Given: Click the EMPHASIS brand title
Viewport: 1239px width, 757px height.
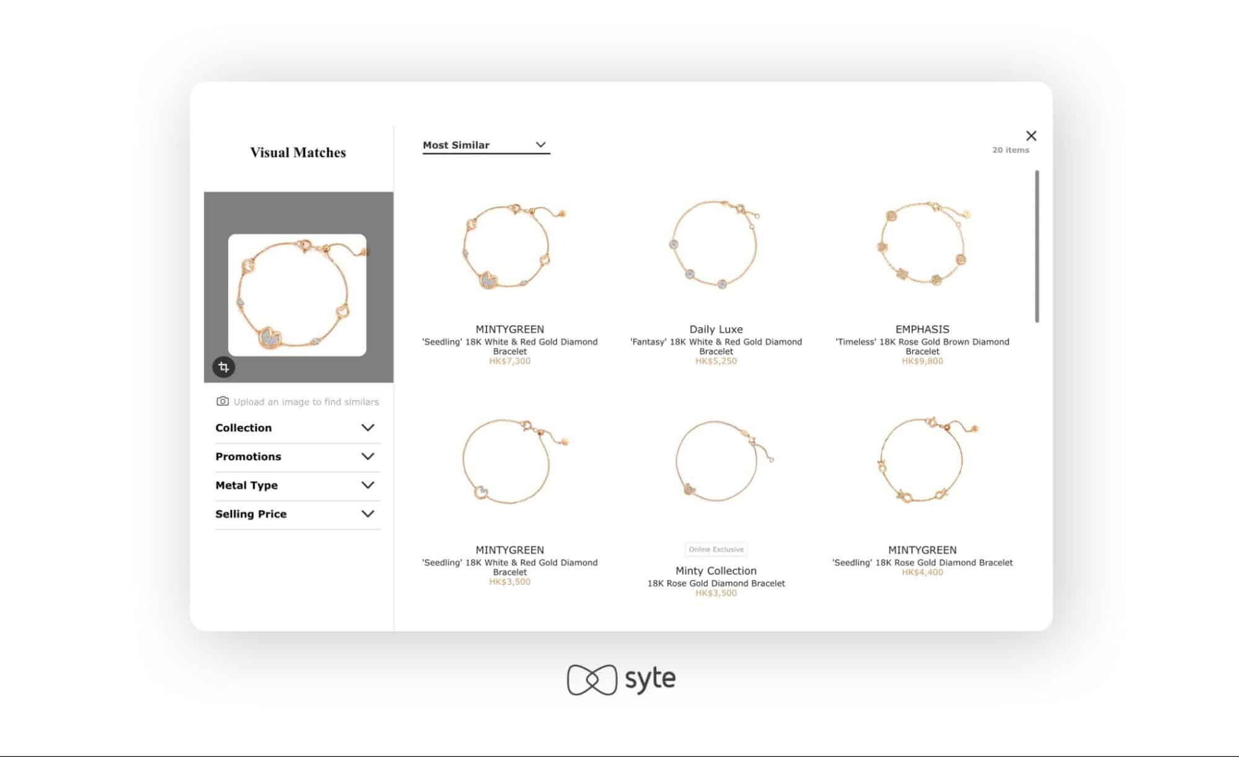Looking at the screenshot, I should tap(922, 329).
